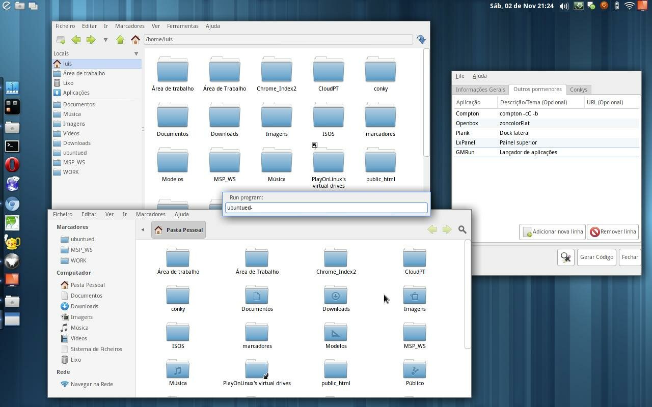Viewport: 652px width, 407px height.
Task: Select Sistema de Ficheiros in the sidebar
Action: coord(96,349)
